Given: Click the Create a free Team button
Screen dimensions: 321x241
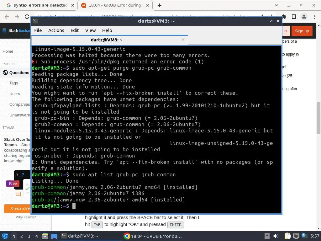Looking at the screenshot, I should pyautogui.click(x=18, y=208).
